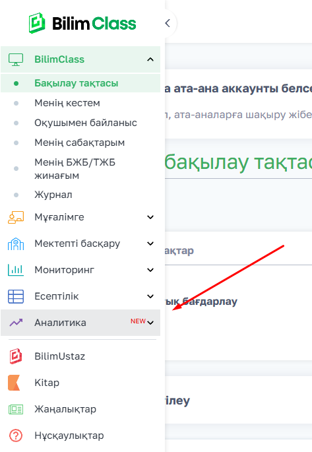
Task: Click the NEW badge on Аналитика
Action: (138, 321)
